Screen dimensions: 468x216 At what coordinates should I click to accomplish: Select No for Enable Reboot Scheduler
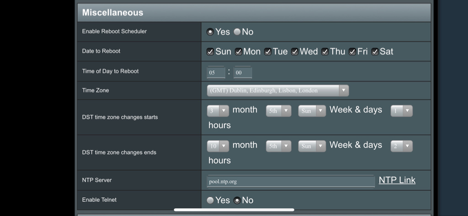(237, 32)
